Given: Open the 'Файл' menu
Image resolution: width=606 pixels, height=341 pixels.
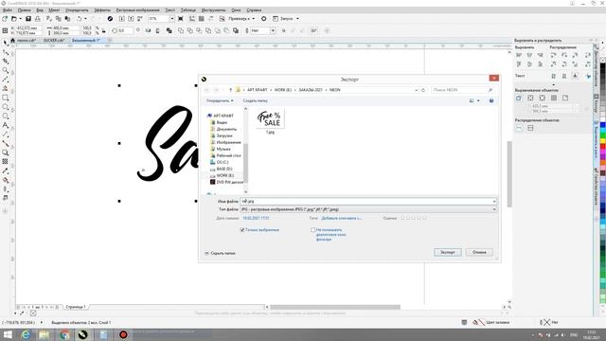Looking at the screenshot, I should coord(8,10).
